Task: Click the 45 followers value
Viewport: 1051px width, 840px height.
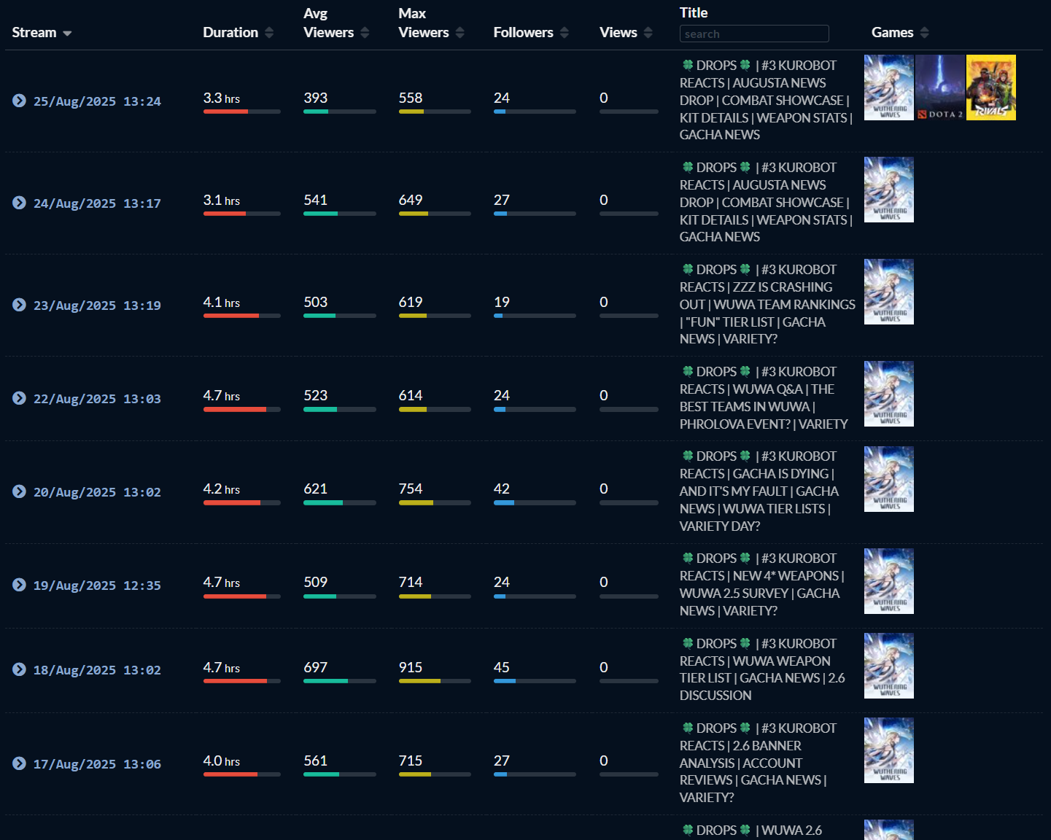Action: click(502, 667)
